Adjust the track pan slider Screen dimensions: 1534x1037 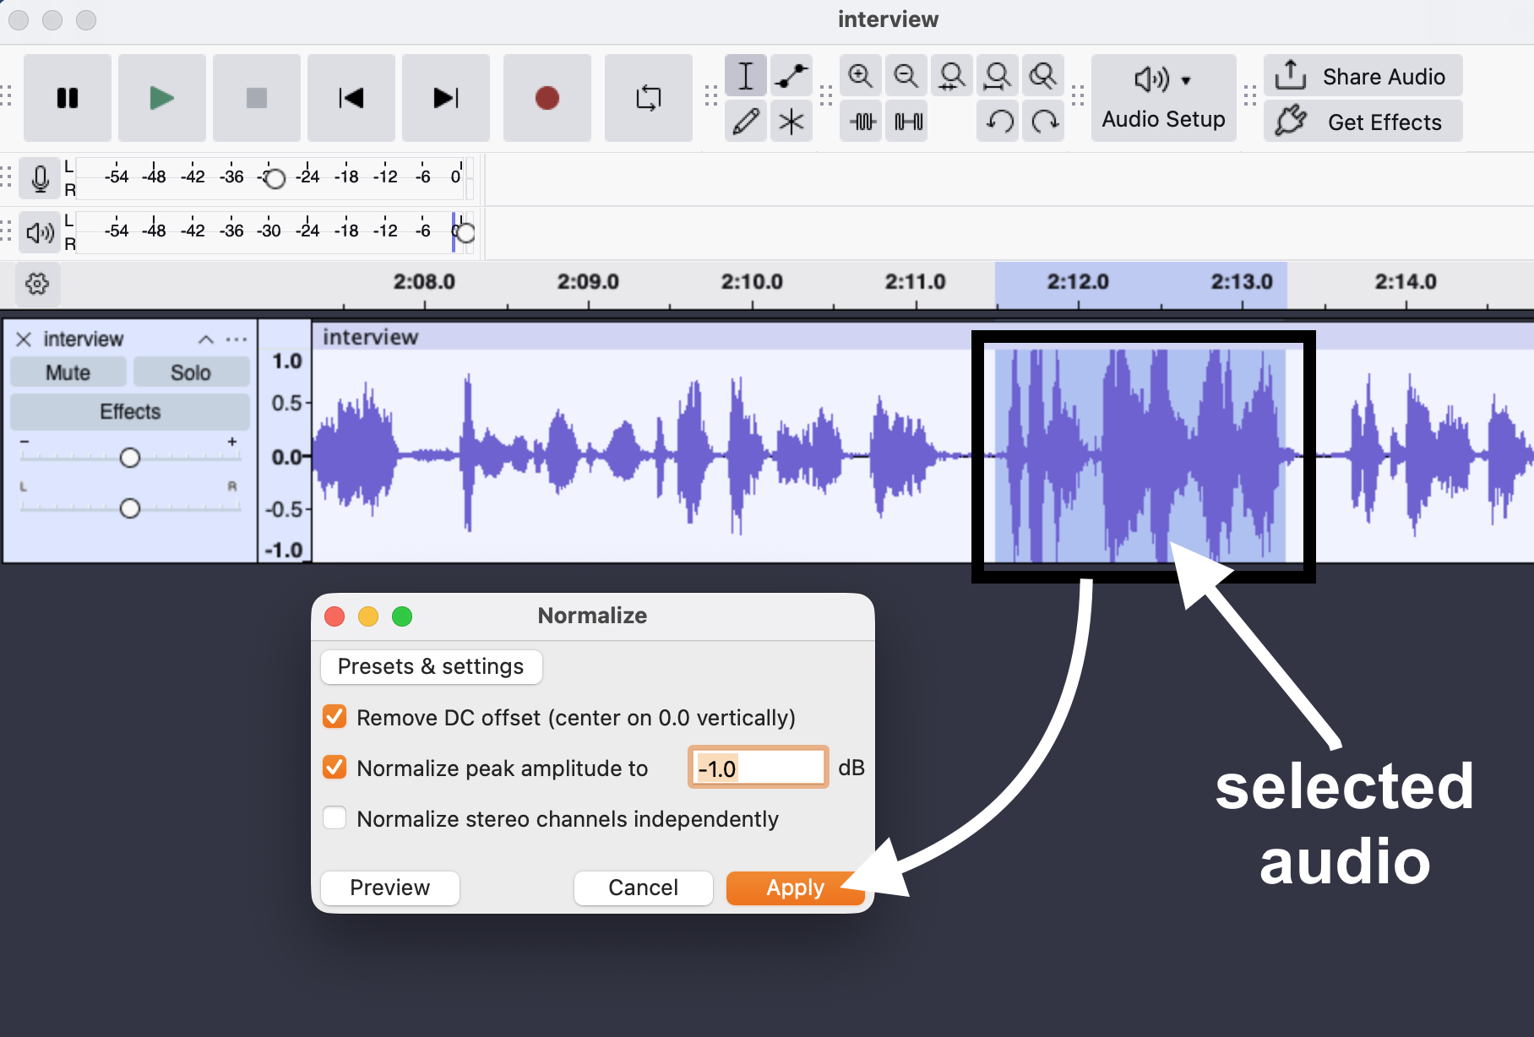(x=129, y=508)
